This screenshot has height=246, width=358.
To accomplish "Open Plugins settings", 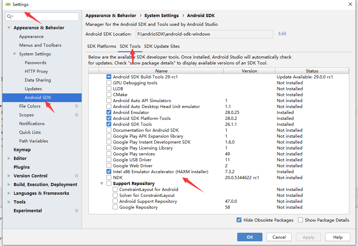I will click(x=22, y=167).
